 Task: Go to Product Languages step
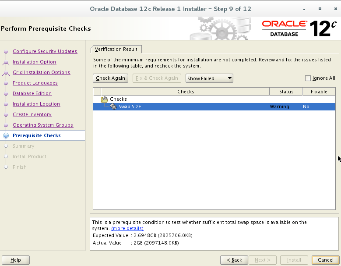35,83
